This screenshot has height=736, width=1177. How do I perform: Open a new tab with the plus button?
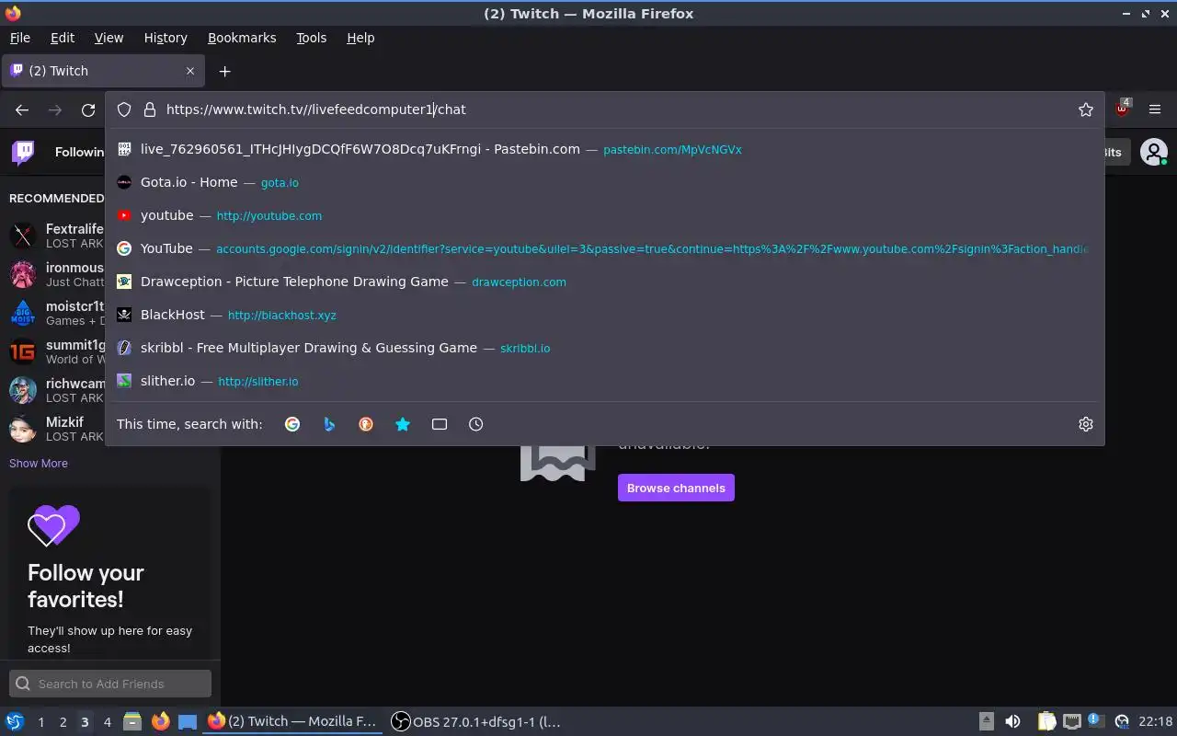tap(224, 71)
